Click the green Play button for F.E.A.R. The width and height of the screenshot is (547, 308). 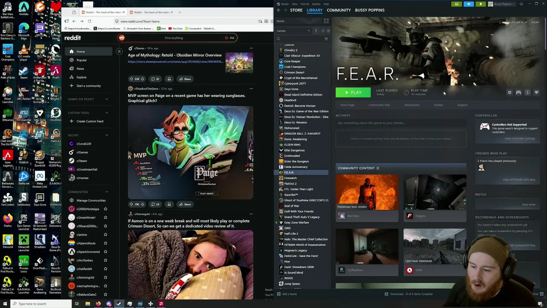pos(353,92)
